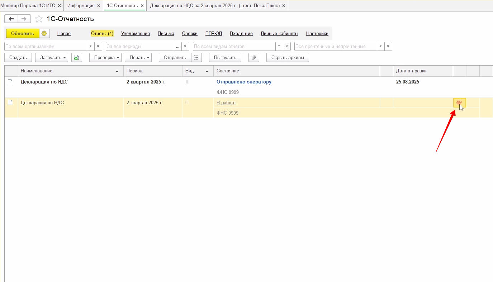Screen dimensions: 493x282
Task: Open the Проверка dropdown menu
Action: click(105, 57)
